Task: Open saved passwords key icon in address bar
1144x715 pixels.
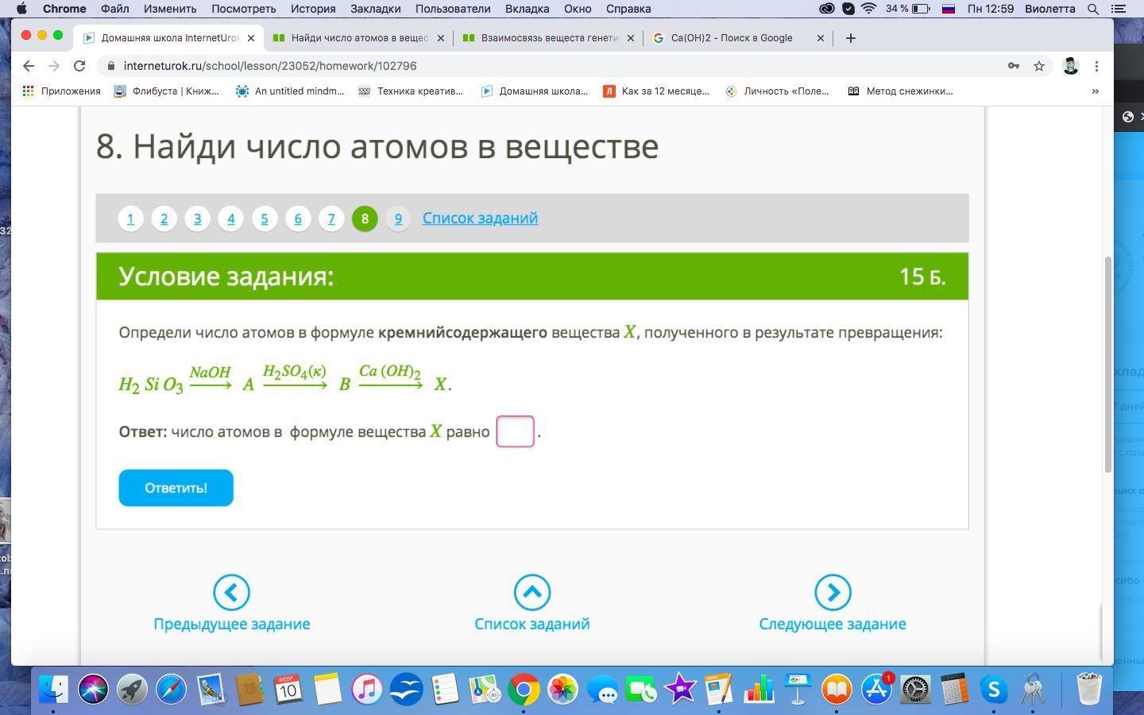Action: coord(1014,66)
